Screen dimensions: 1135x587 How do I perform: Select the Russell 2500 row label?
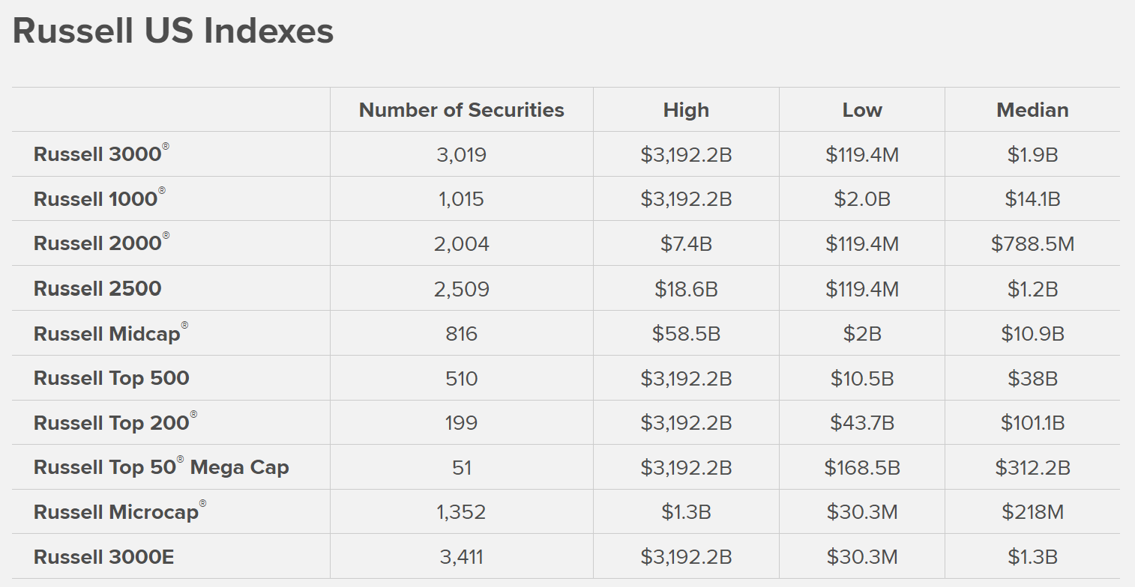[97, 288]
